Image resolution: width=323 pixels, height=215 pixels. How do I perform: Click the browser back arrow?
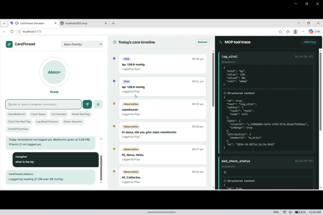[x=4, y=32]
